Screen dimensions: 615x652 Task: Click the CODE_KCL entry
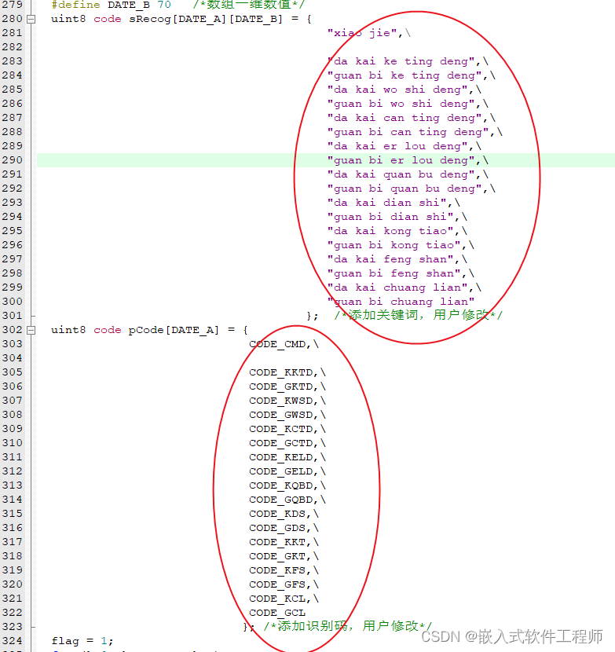click(277, 599)
